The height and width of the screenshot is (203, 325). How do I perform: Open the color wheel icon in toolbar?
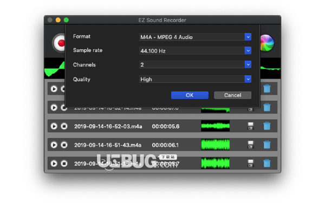tap(267, 43)
